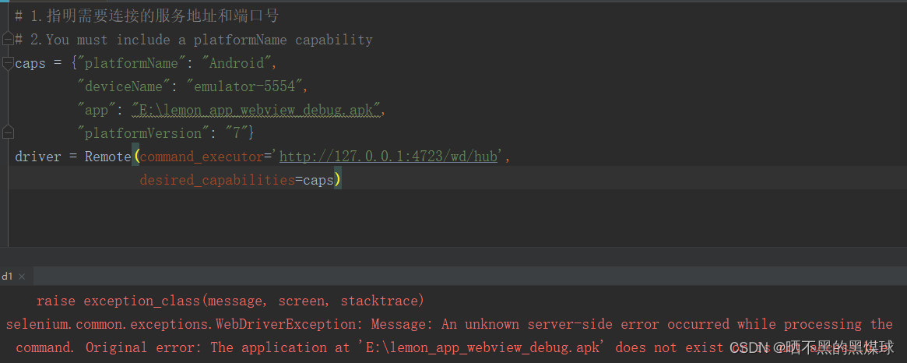
Task: Collapse the fold marker beside the caps dictionary
Action: click(7, 63)
